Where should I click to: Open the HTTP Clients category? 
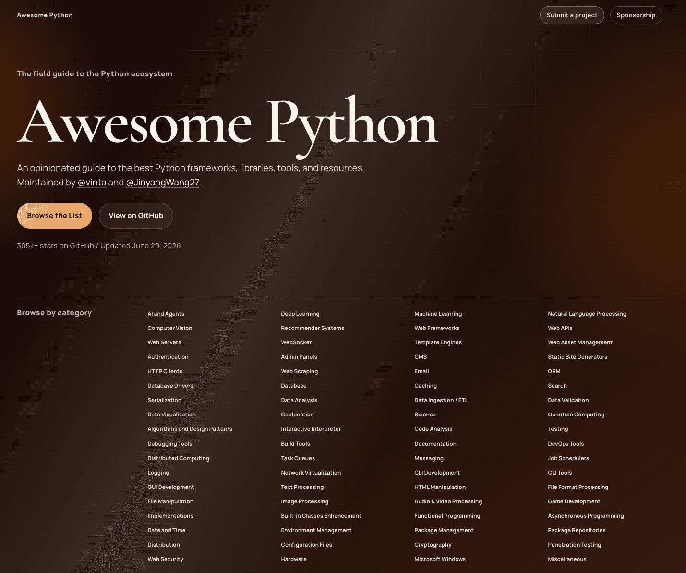[x=165, y=371]
